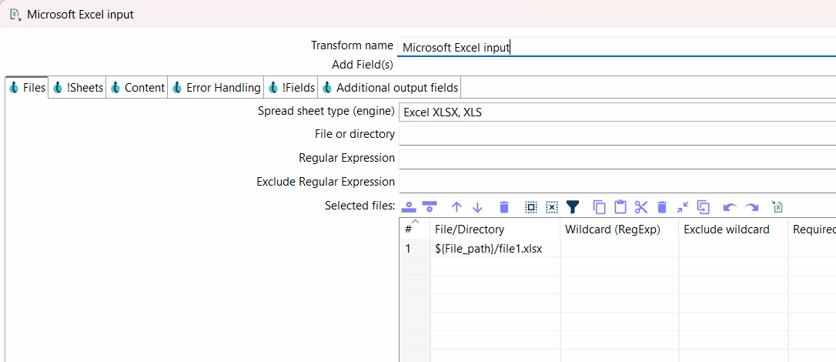Click the clear selection icon
Viewport: 836px width, 362px height.
tap(552, 206)
